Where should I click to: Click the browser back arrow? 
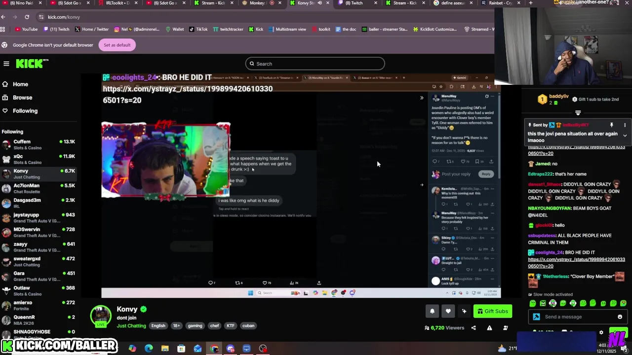(3, 17)
